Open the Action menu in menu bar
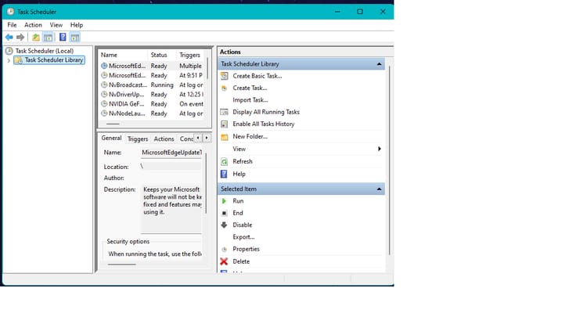The height and width of the screenshot is (324, 576). (x=33, y=25)
